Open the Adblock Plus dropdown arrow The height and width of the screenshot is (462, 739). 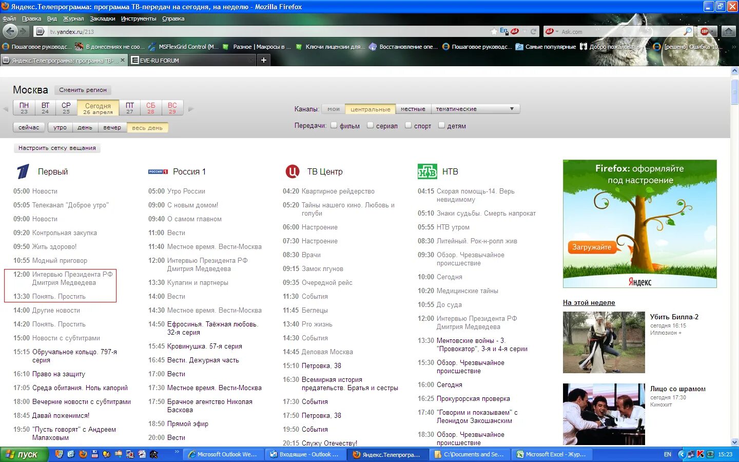point(712,31)
